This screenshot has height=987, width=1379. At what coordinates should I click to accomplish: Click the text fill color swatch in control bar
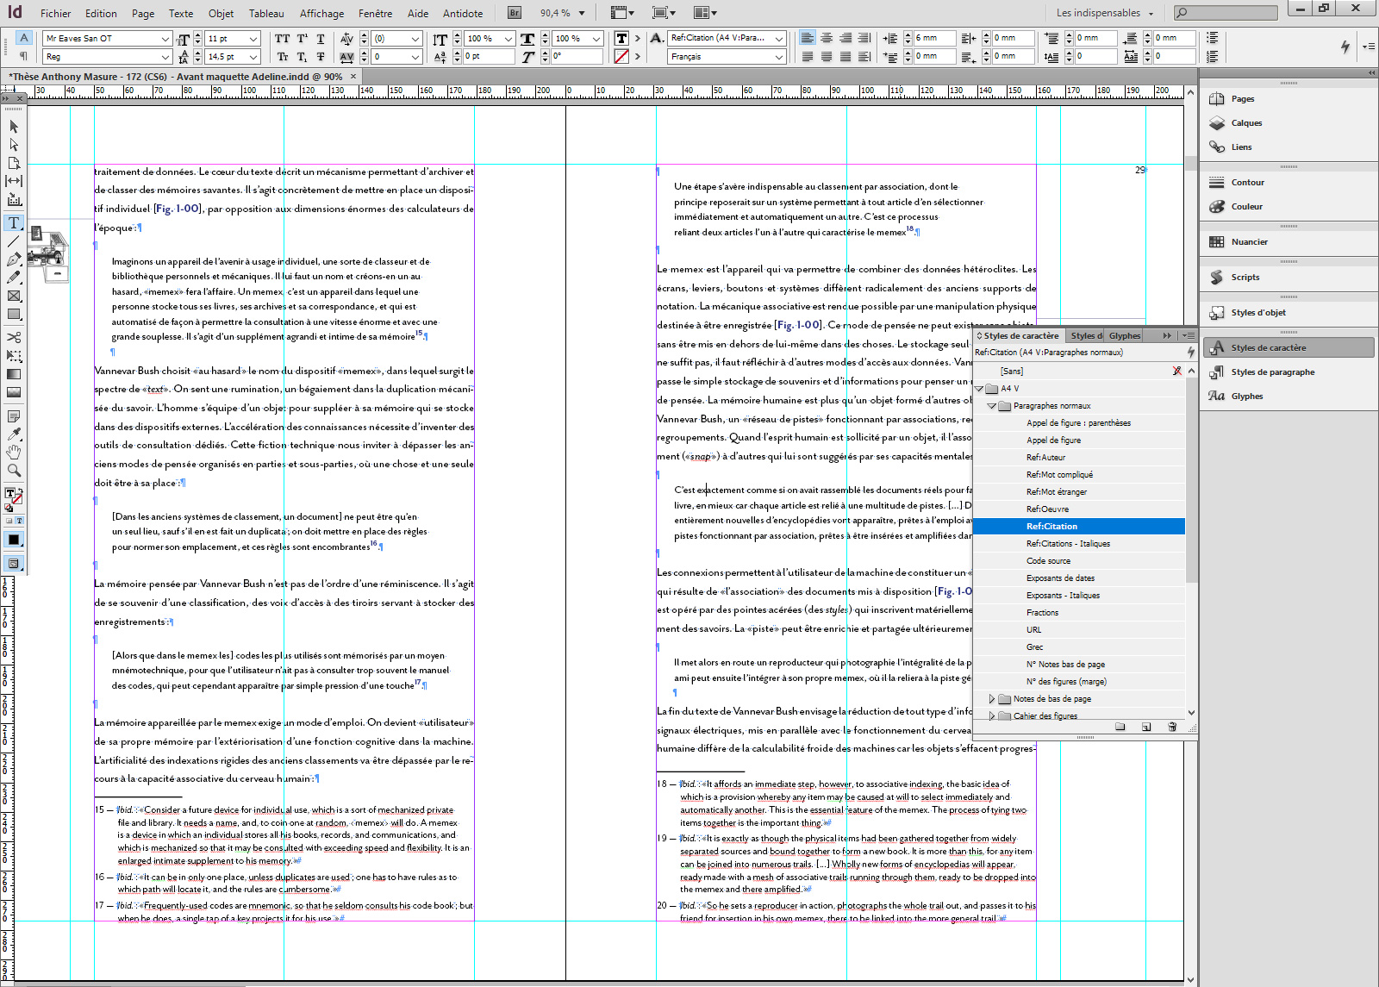[621, 38]
